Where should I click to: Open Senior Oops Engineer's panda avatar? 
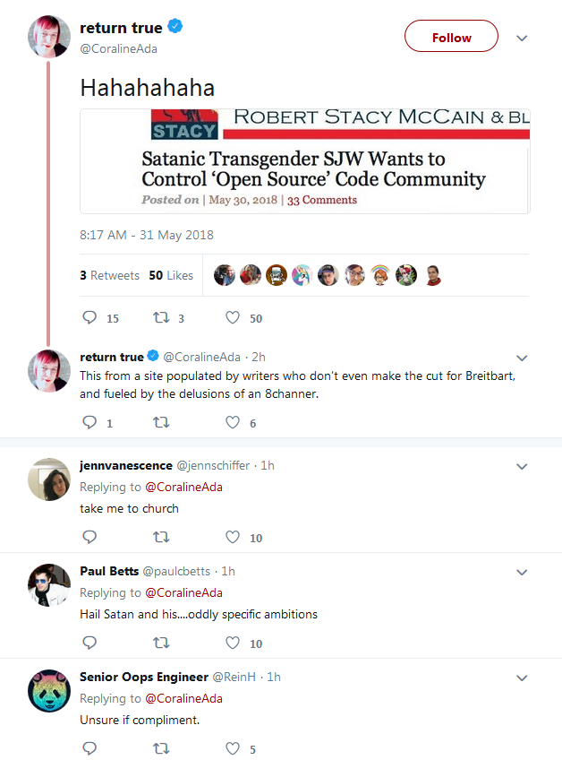point(49,691)
